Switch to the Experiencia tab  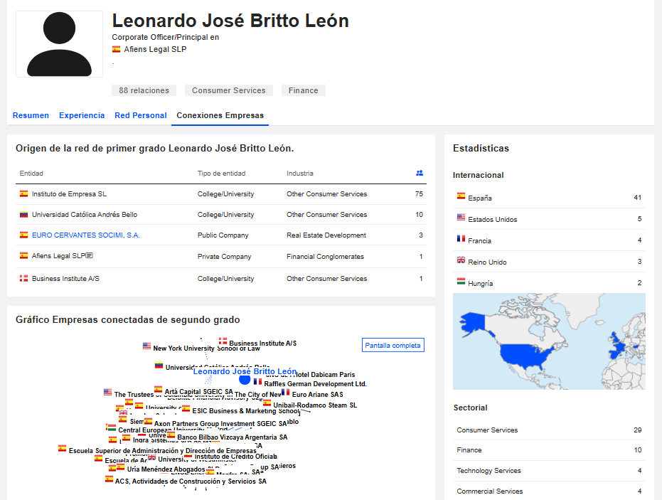pos(82,115)
